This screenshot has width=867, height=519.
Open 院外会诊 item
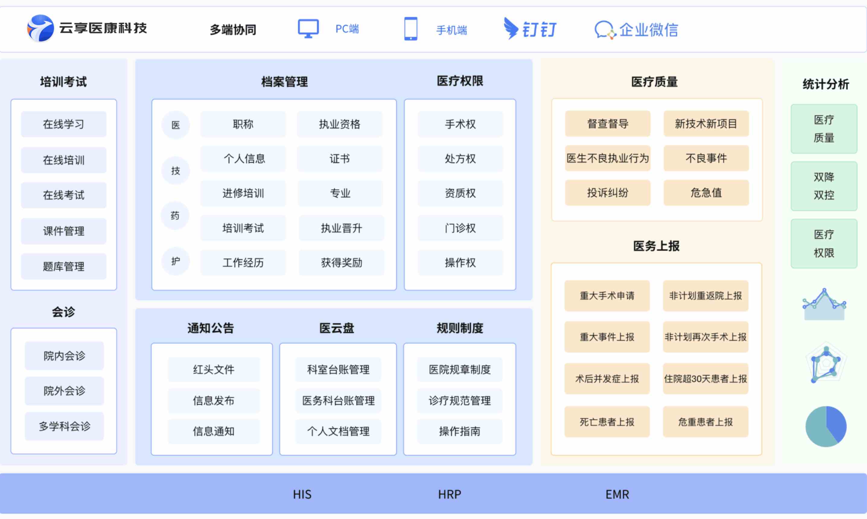(x=64, y=391)
